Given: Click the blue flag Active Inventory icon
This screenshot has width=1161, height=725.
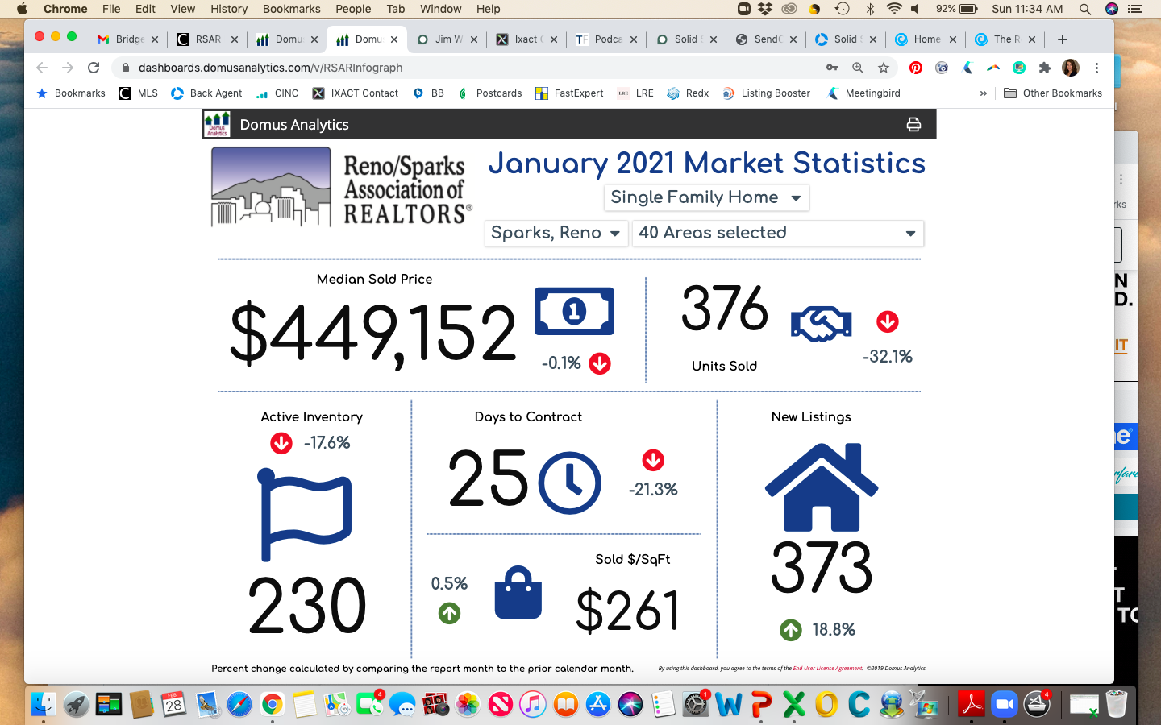Looking at the screenshot, I should point(306,515).
